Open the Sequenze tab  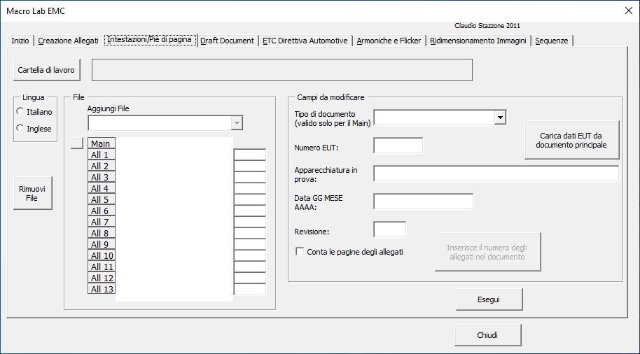pos(552,41)
